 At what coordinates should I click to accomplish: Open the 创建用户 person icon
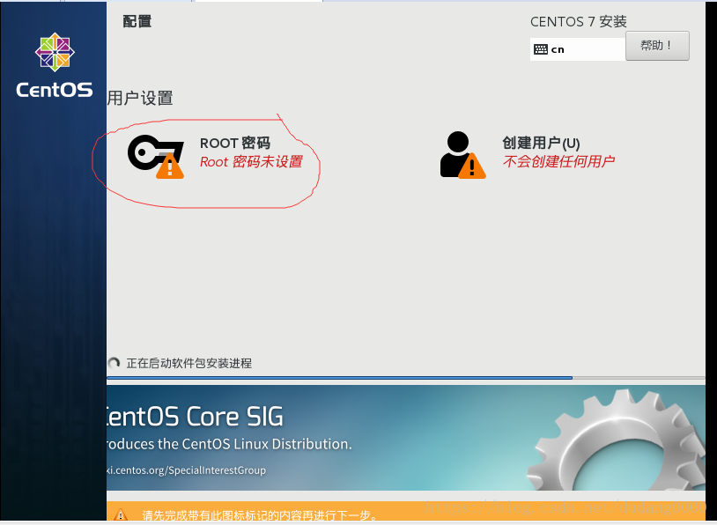point(462,155)
